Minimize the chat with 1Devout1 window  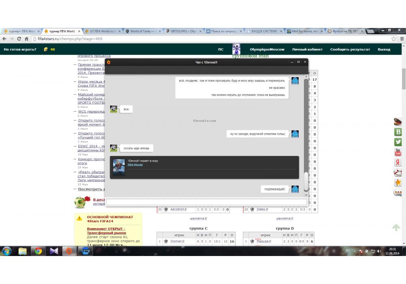292,62
